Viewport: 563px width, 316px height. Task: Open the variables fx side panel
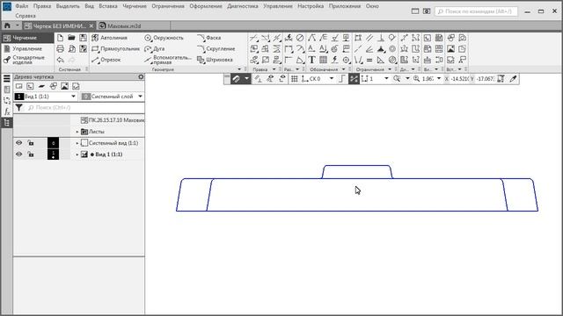pyautogui.click(x=7, y=111)
